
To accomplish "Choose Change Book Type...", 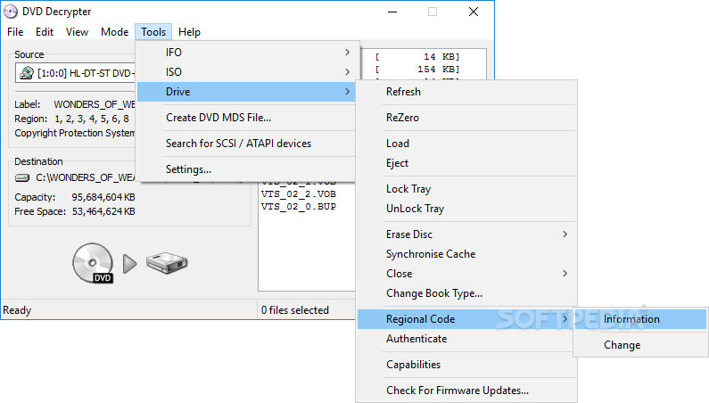I will [x=466, y=293].
